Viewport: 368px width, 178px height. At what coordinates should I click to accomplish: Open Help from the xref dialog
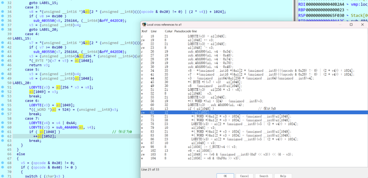tap(283, 176)
